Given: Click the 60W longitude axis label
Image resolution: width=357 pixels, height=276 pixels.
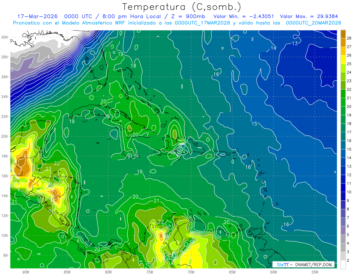Looking at the screenshot, I should 274,272.
